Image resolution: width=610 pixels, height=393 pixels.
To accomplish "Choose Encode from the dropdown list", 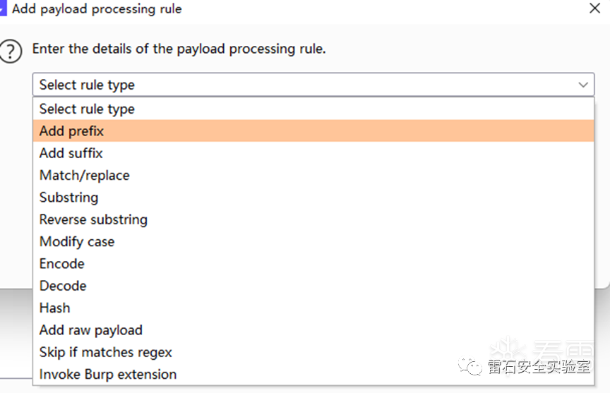I will pos(62,264).
